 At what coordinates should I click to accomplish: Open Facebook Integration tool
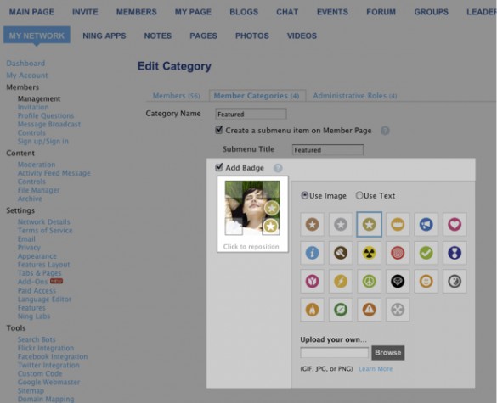pyautogui.click(x=53, y=356)
